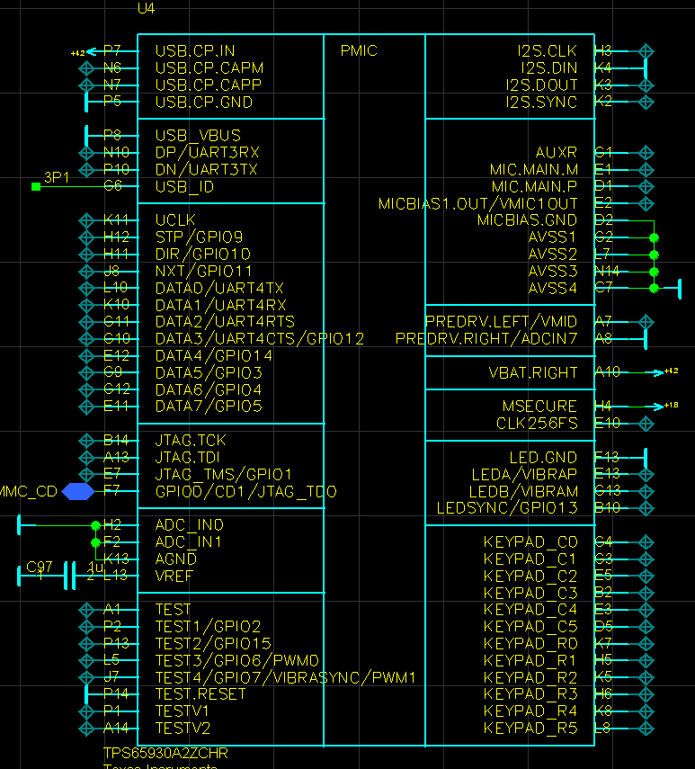Select the TPS65930A2ZCHR part number text
Viewport: 695px width, 769px height.
click(165, 753)
